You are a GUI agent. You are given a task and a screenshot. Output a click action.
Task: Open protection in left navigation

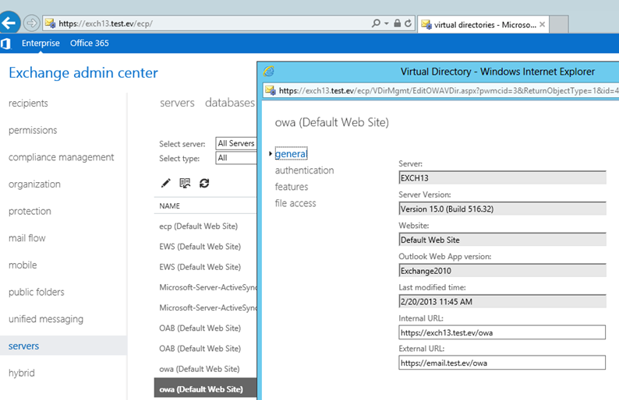30,211
